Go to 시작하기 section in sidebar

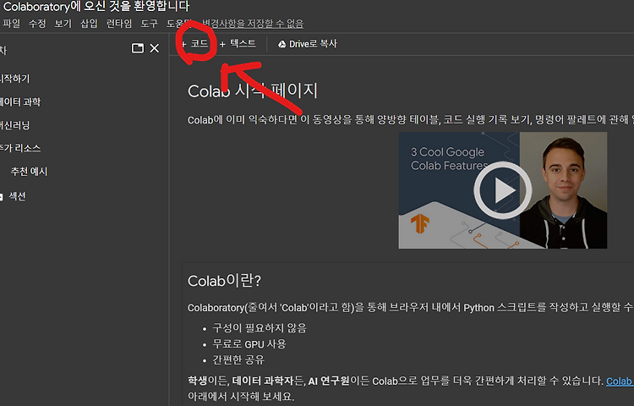pos(15,79)
